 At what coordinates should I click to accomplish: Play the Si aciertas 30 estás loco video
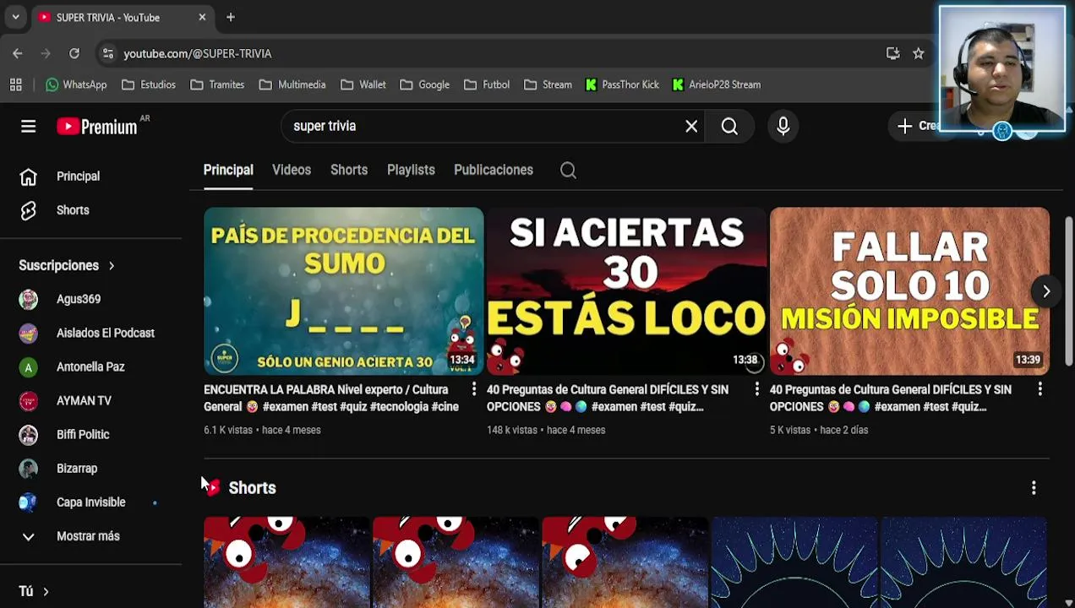tap(626, 290)
